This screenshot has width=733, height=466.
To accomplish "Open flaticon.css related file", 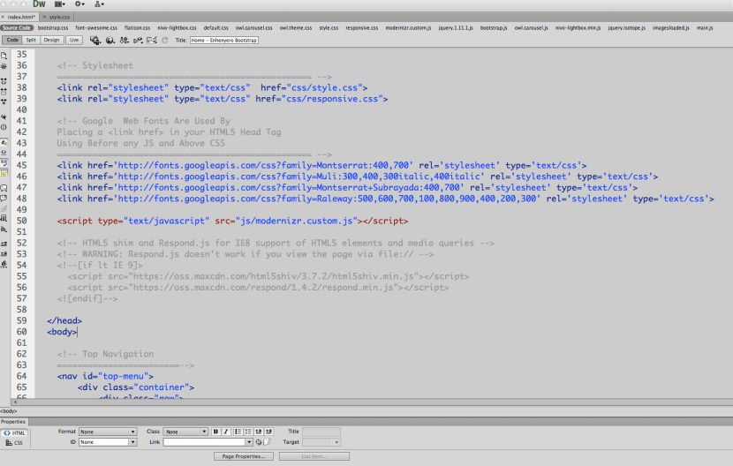I will [138, 28].
